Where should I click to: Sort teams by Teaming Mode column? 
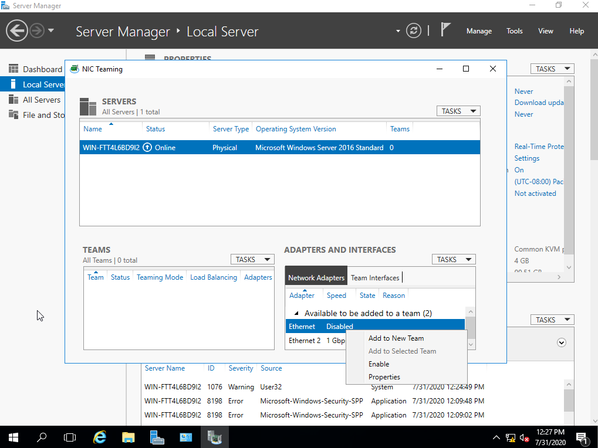[160, 277]
